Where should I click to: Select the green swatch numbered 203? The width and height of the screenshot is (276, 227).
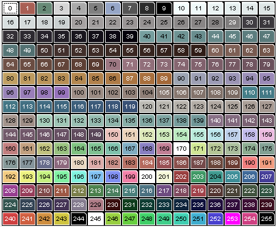pos(198,176)
